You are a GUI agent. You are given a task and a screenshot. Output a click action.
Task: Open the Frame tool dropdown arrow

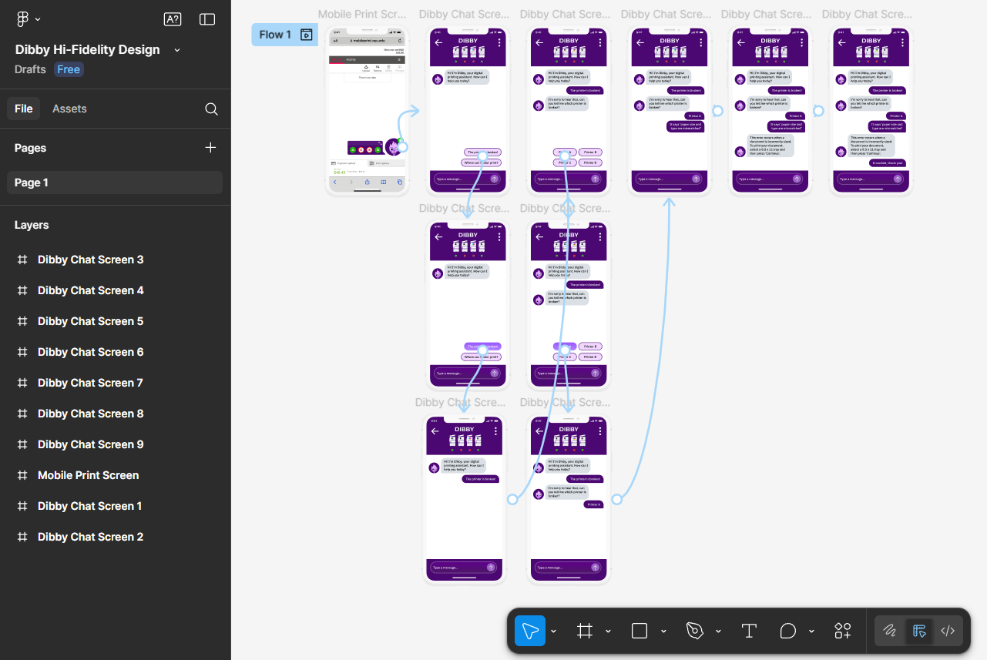pos(608,632)
